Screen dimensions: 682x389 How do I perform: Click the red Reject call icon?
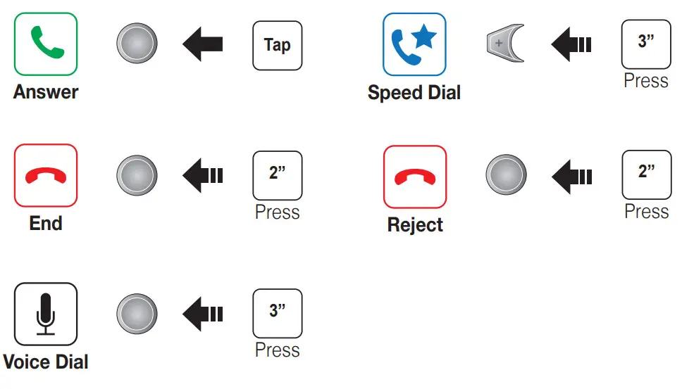click(x=415, y=177)
